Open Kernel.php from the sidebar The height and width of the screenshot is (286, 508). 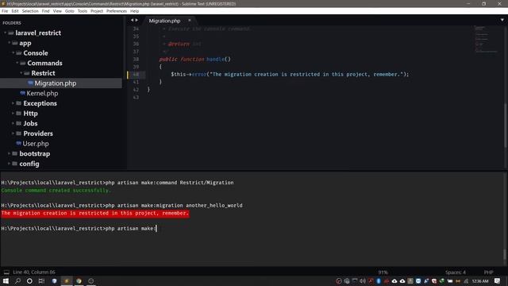tap(42, 94)
